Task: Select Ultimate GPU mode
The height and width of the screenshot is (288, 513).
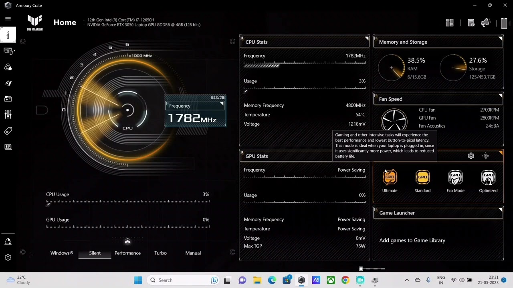Action: (x=390, y=181)
